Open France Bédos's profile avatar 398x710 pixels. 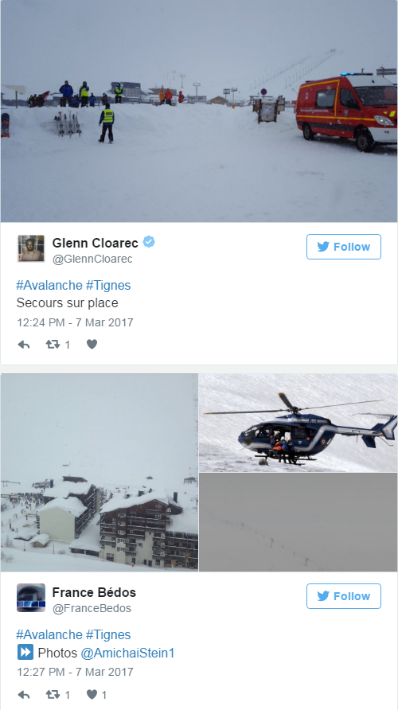[31, 598]
